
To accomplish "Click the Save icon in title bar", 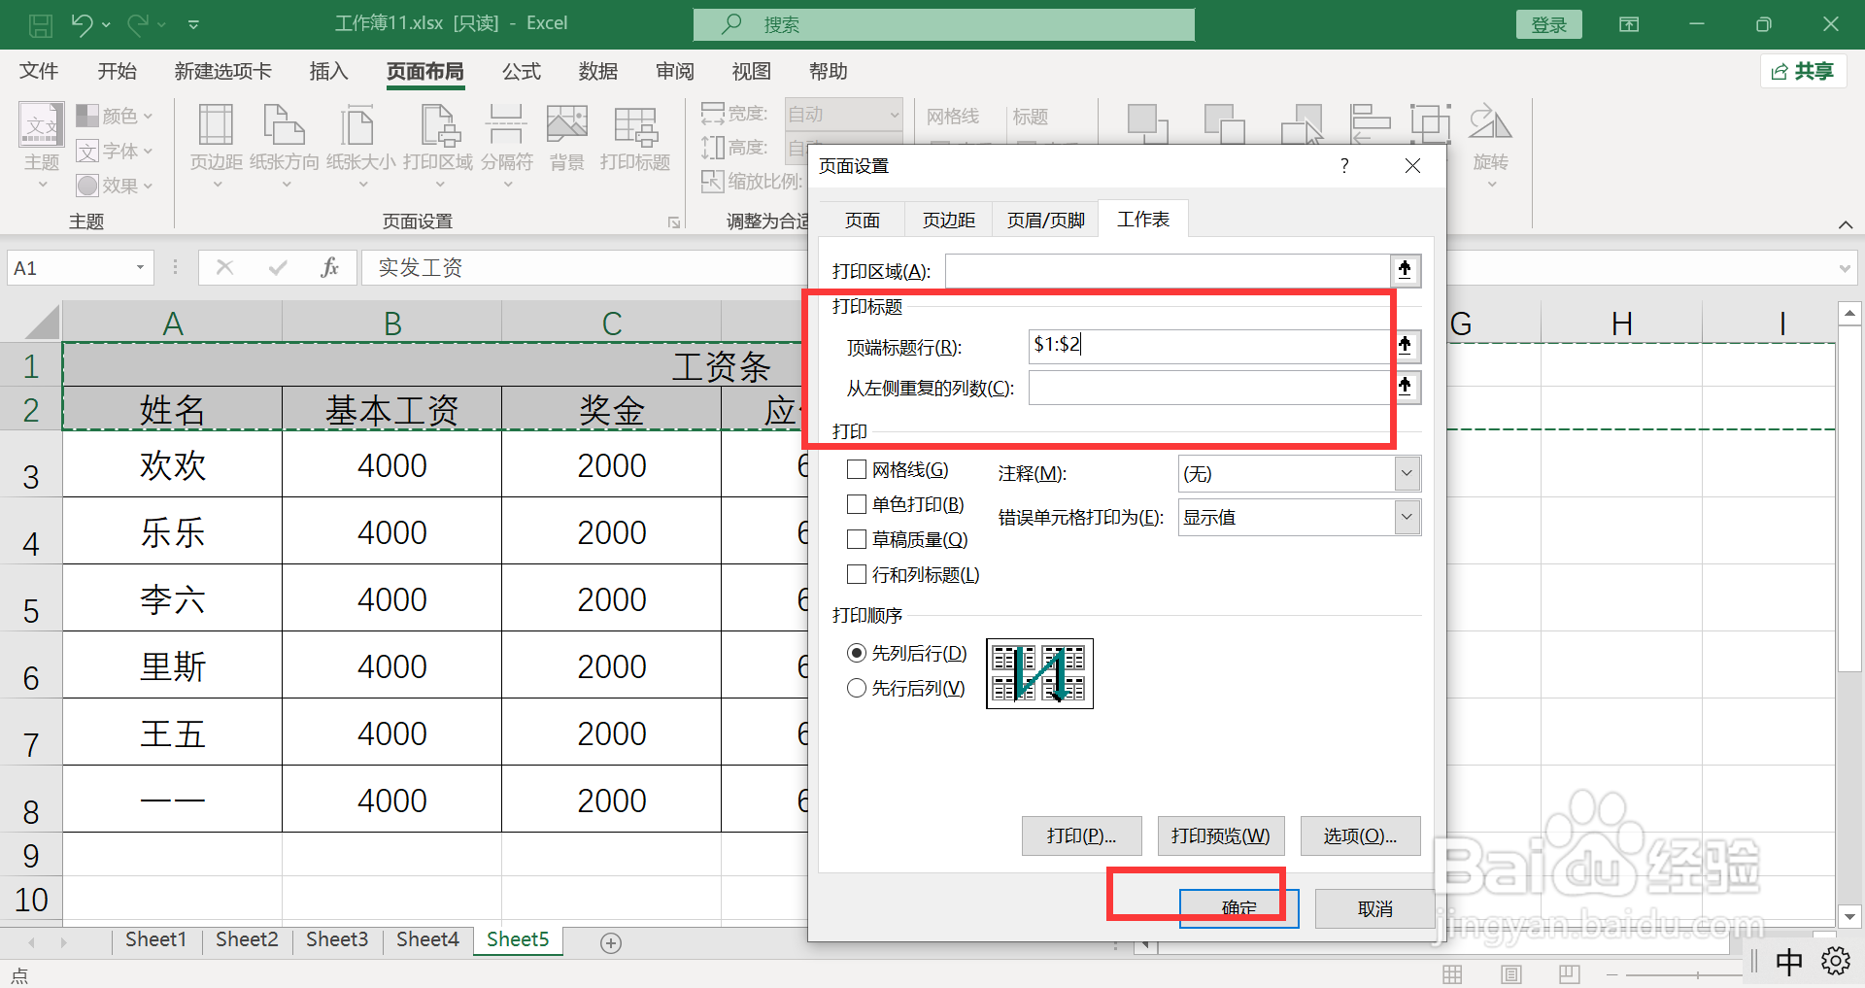I will click(41, 25).
